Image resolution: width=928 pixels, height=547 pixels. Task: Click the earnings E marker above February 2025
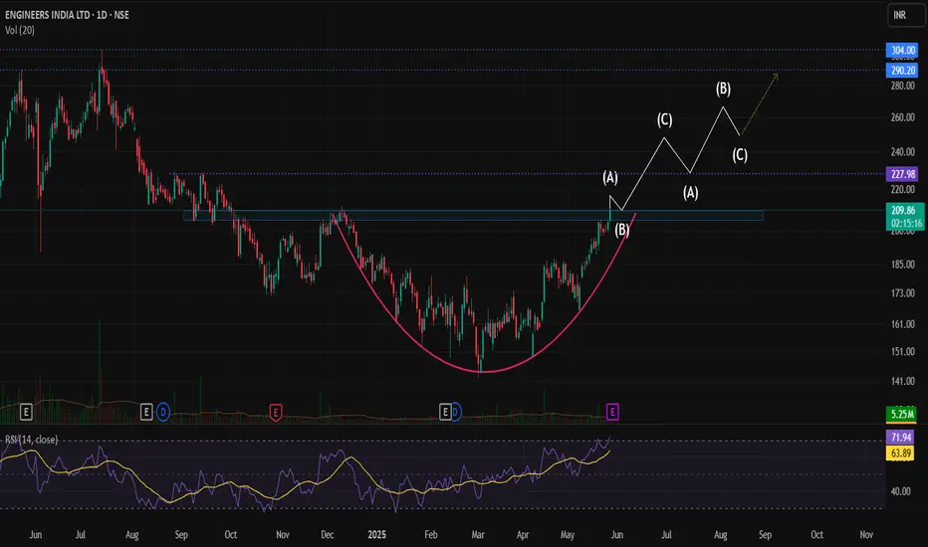[445, 412]
